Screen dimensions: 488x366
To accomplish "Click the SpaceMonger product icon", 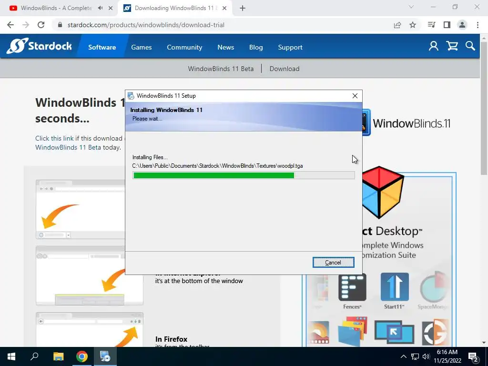I will (434, 287).
